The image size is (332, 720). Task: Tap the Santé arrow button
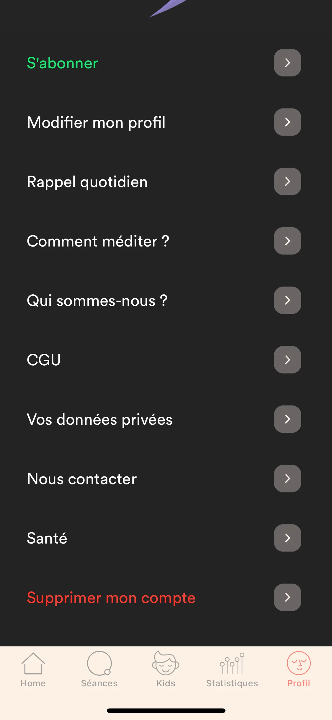coord(287,538)
